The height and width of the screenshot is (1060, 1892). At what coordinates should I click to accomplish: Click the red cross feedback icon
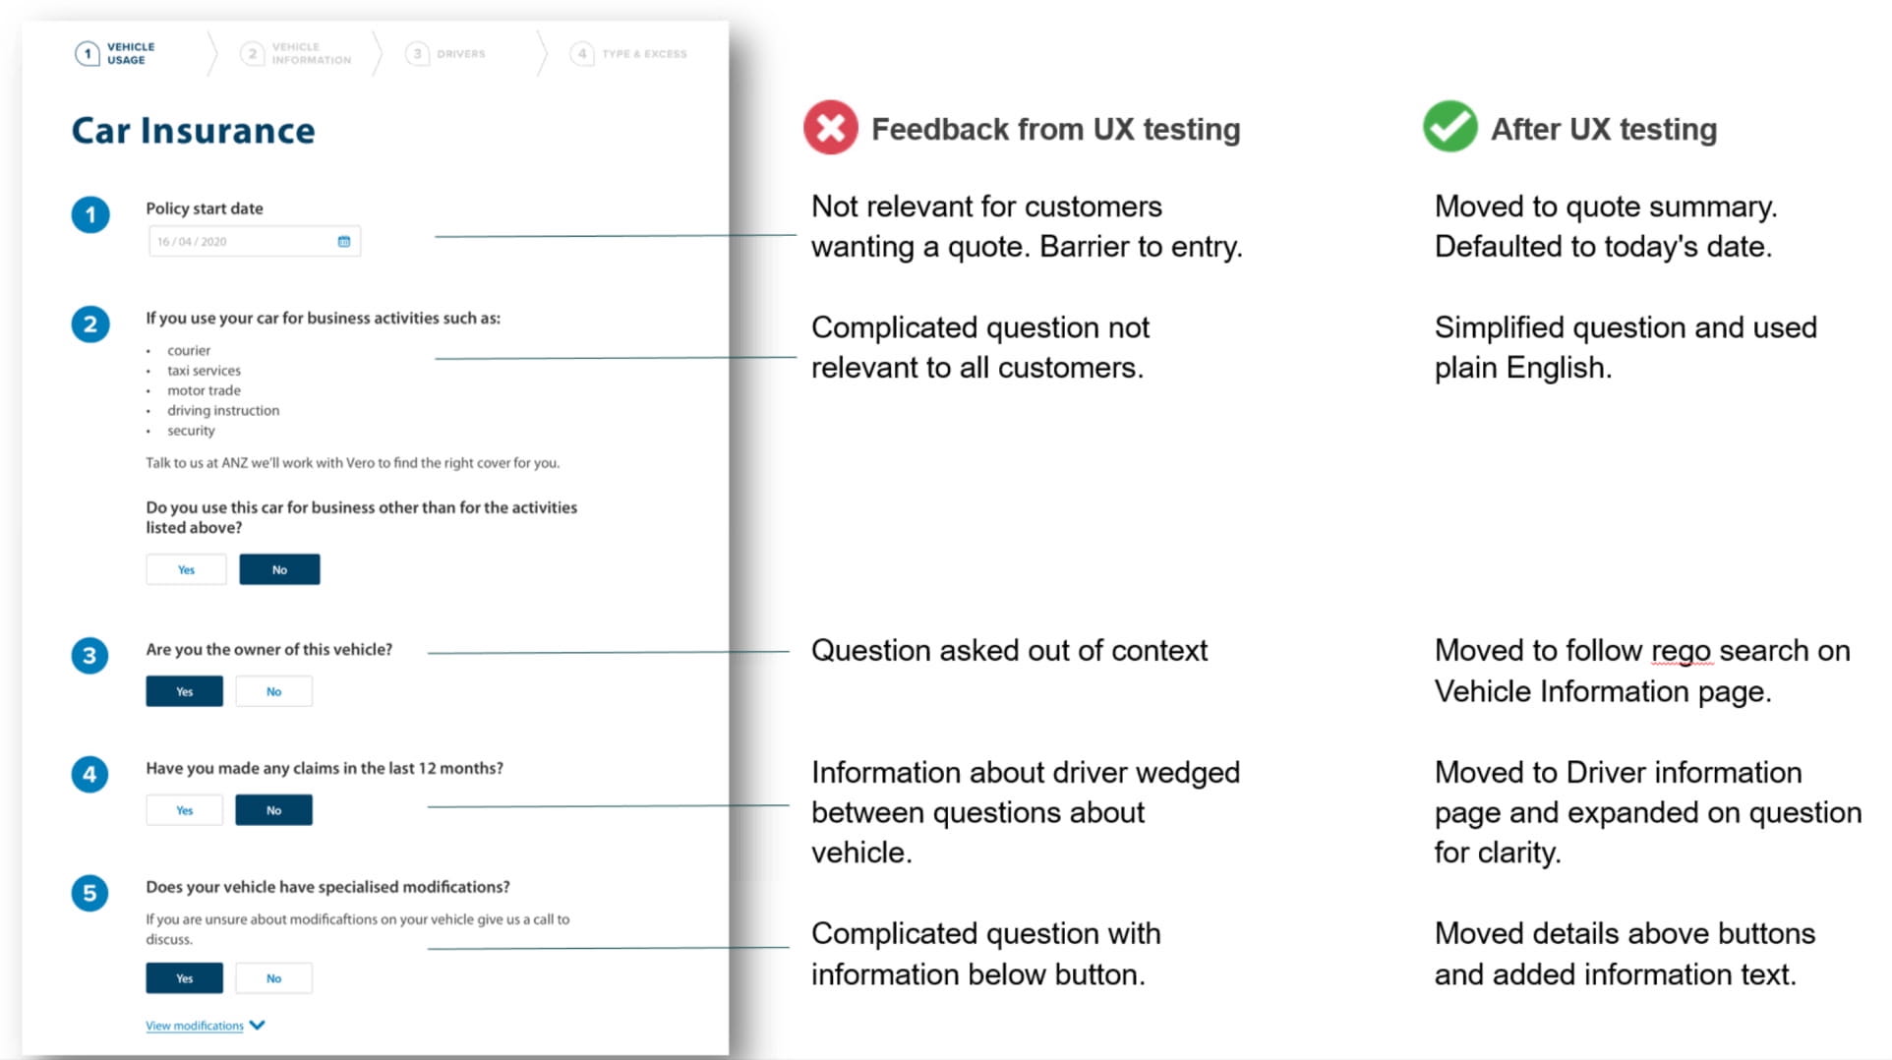tap(829, 128)
